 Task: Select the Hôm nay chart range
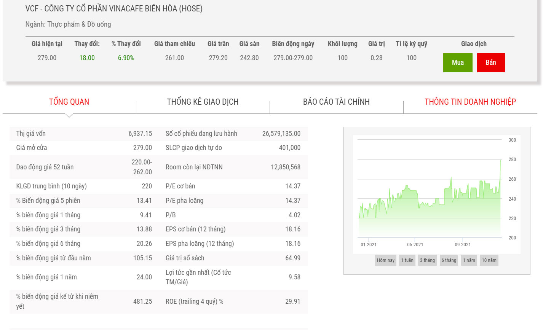point(385,260)
